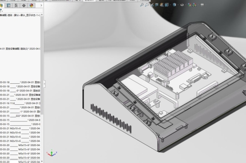The width and height of the screenshot is (246, 163).
Task: Click the tree scrollbar down arrow
Action: (x=42, y=161)
